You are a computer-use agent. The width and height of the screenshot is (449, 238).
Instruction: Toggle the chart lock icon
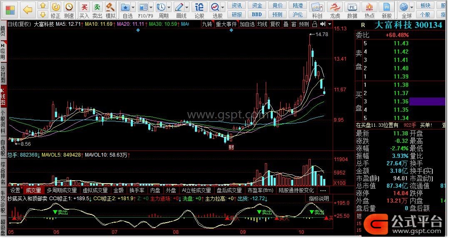pos(314,24)
